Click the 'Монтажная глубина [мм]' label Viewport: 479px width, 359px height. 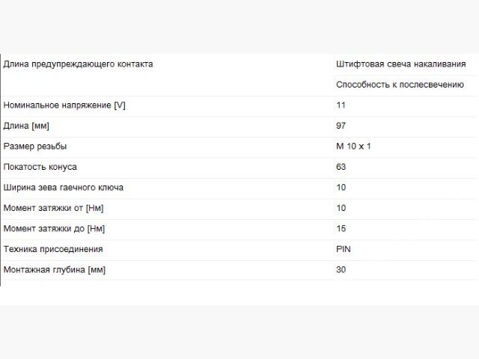pos(55,269)
